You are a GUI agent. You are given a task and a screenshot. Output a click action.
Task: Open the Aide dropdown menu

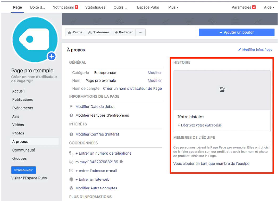[x=269, y=7]
